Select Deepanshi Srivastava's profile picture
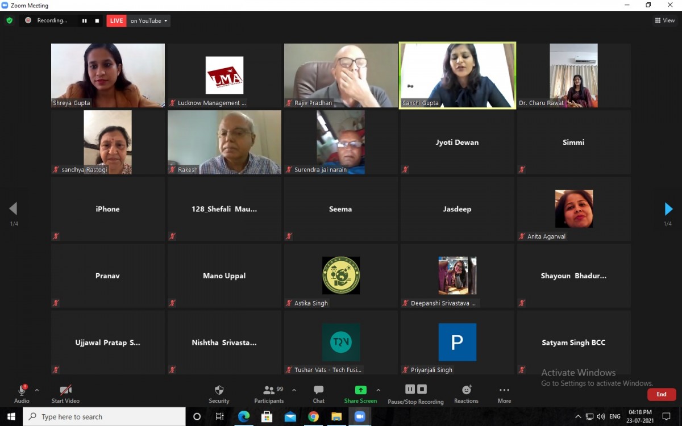682x426 pixels. click(458, 275)
